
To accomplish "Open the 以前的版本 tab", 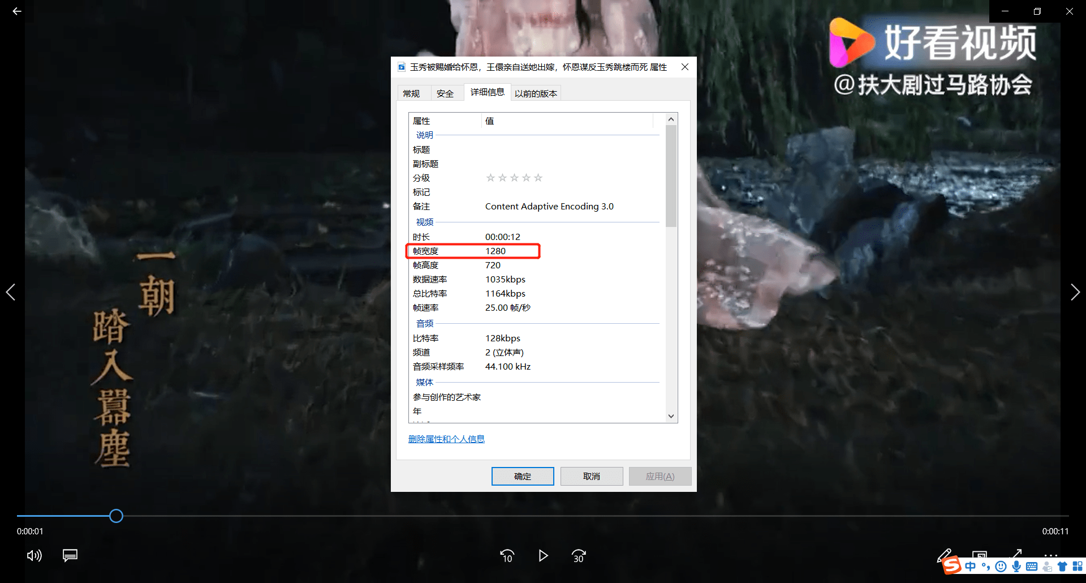I will tap(536, 93).
